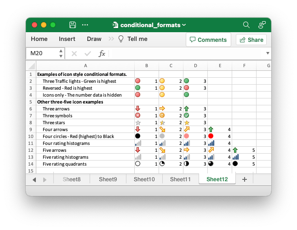Click the Tell me lightbulb icon

click(x=121, y=39)
